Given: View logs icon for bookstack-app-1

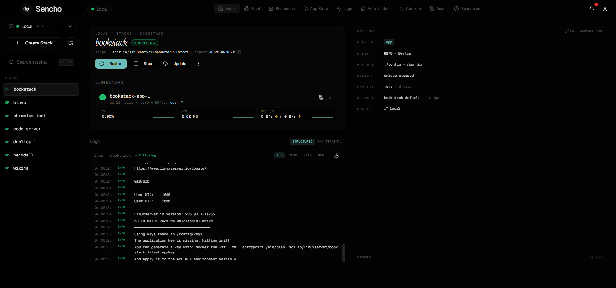Looking at the screenshot, I should 321,97.
